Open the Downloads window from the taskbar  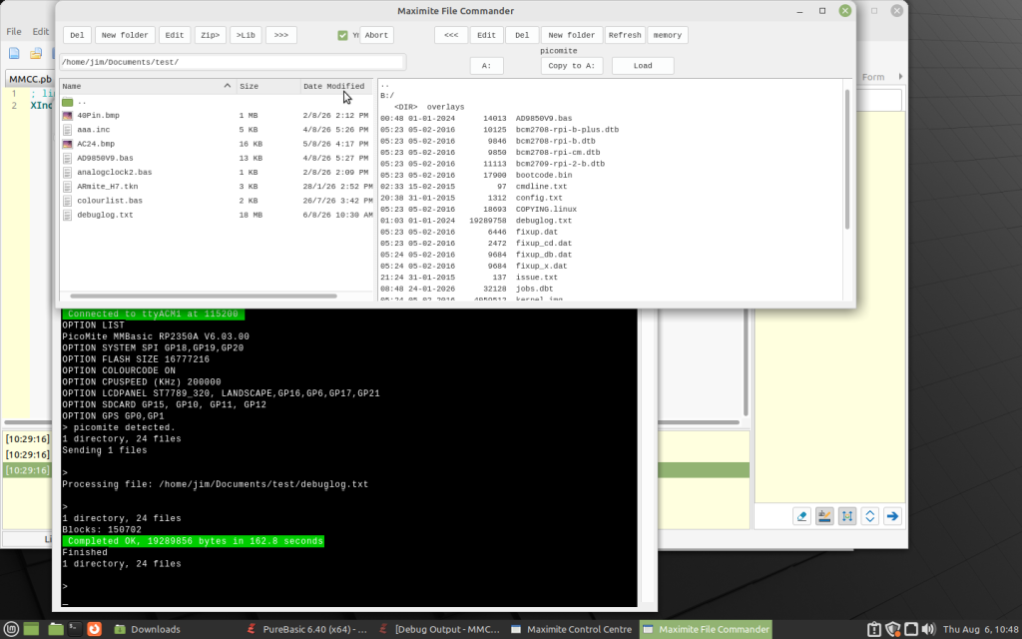[148, 629]
